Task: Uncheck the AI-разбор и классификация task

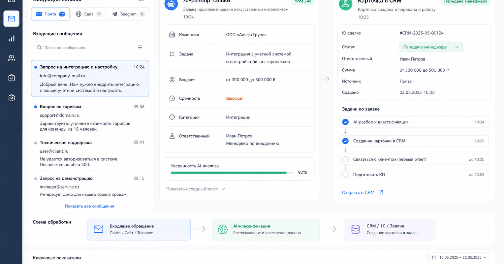Action: [345, 122]
